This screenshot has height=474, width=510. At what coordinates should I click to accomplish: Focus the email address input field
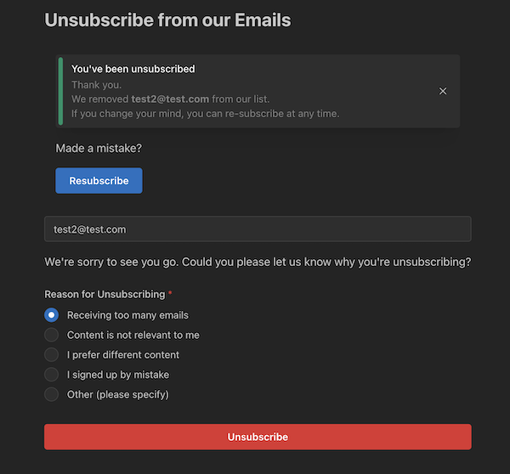[x=258, y=229]
